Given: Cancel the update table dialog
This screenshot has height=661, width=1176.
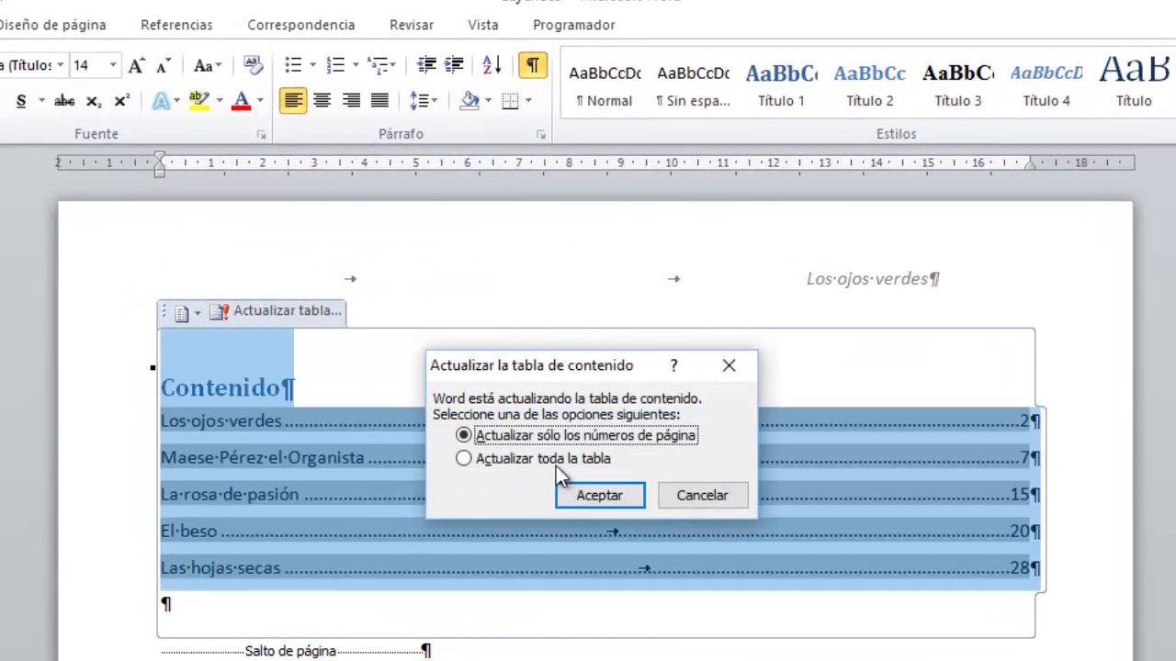Looking at the screenshot, I should 702,495.
